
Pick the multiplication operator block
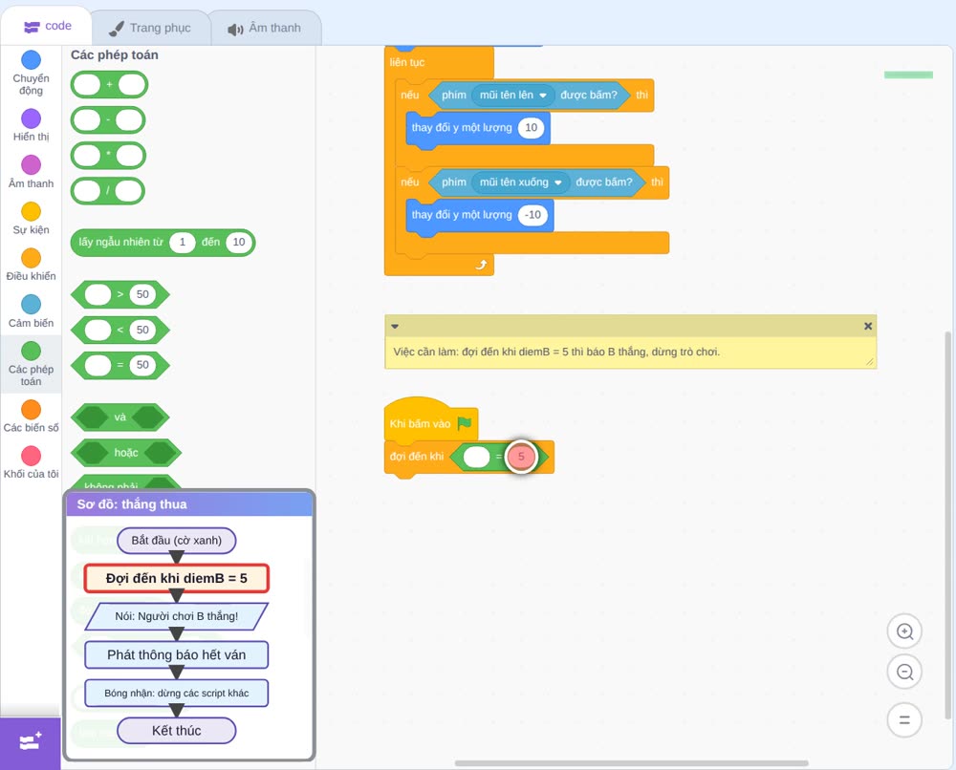coord(108,156)
